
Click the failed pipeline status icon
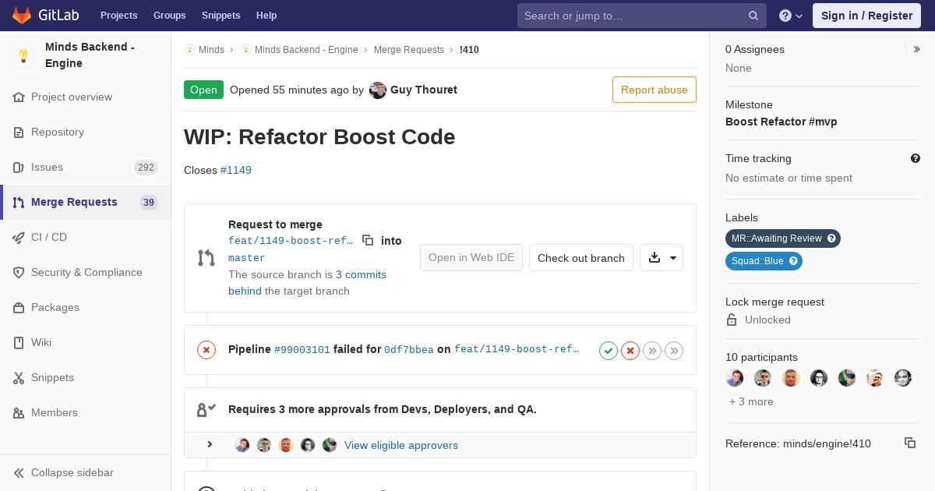[206, 350]
